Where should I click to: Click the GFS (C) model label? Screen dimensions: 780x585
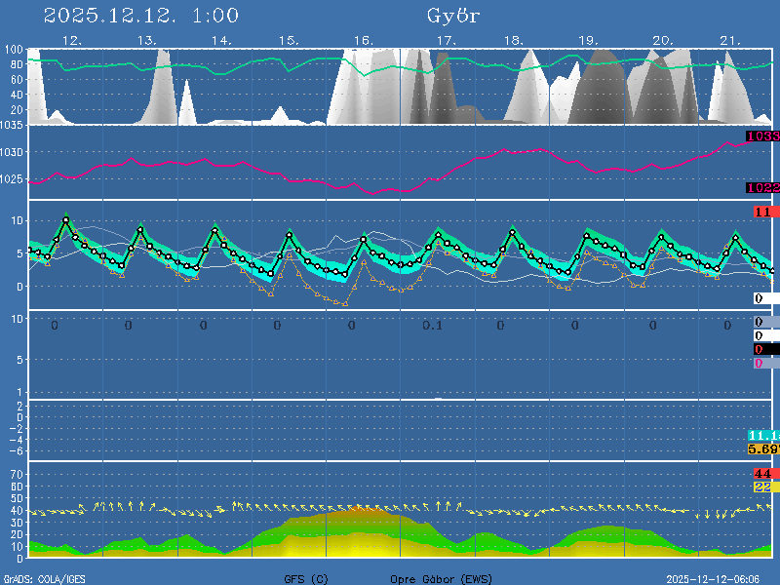306,579
